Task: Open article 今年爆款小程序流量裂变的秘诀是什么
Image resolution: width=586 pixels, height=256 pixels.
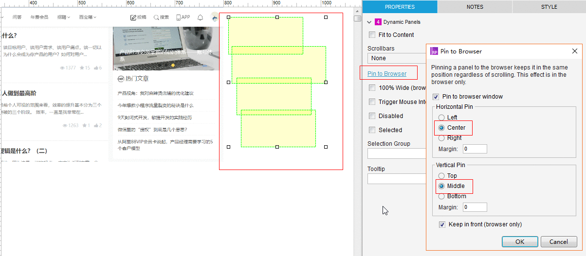Action: pyautogui.click(x=156, y=105)
